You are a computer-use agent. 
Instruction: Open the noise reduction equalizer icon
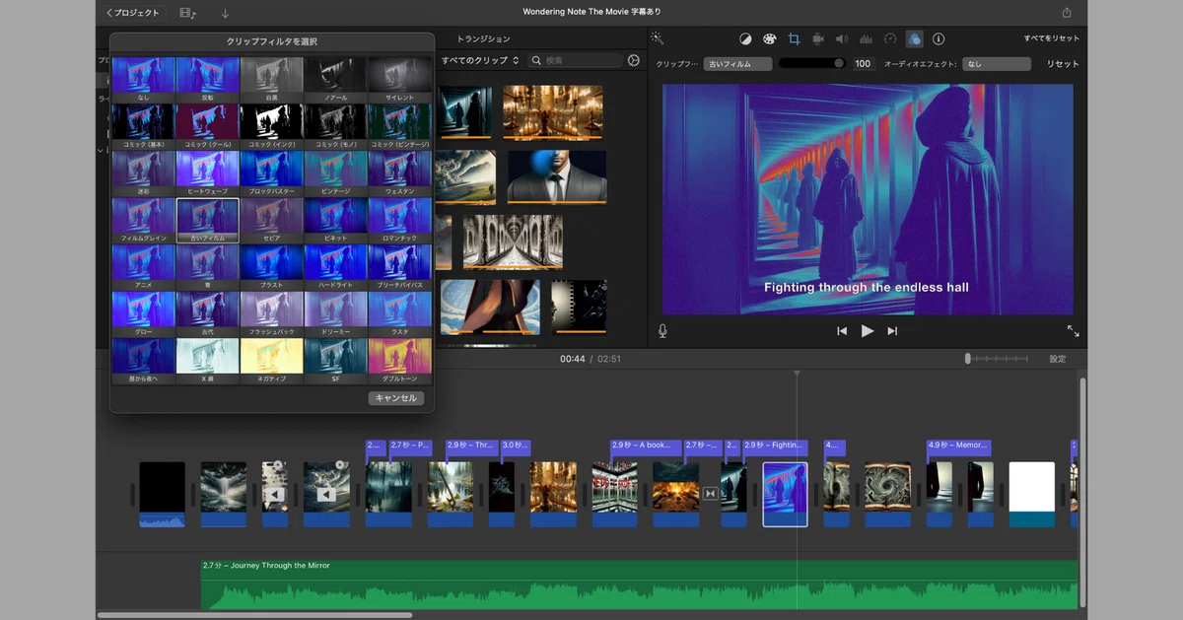pos(866,39)
